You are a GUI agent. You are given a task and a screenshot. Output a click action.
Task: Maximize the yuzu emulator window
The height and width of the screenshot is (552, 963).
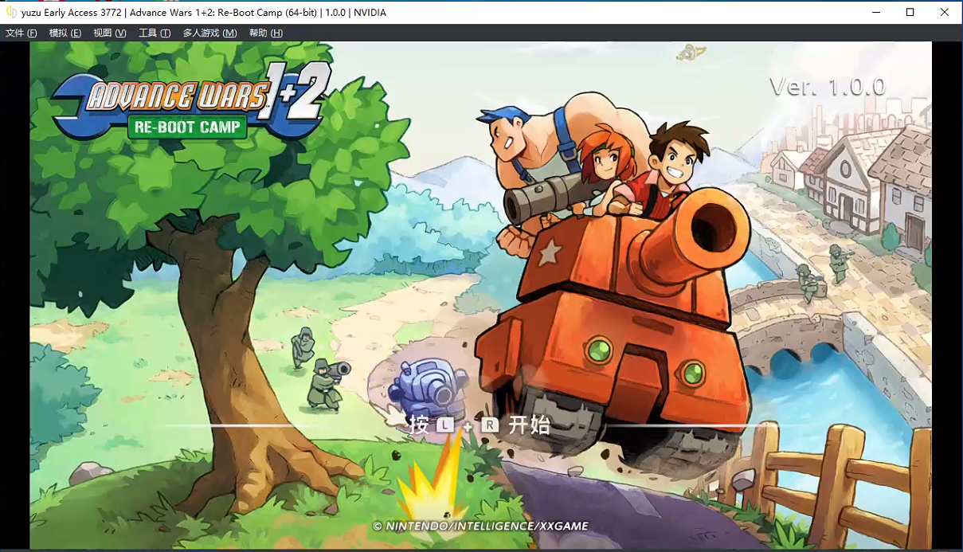coord(910,12)
